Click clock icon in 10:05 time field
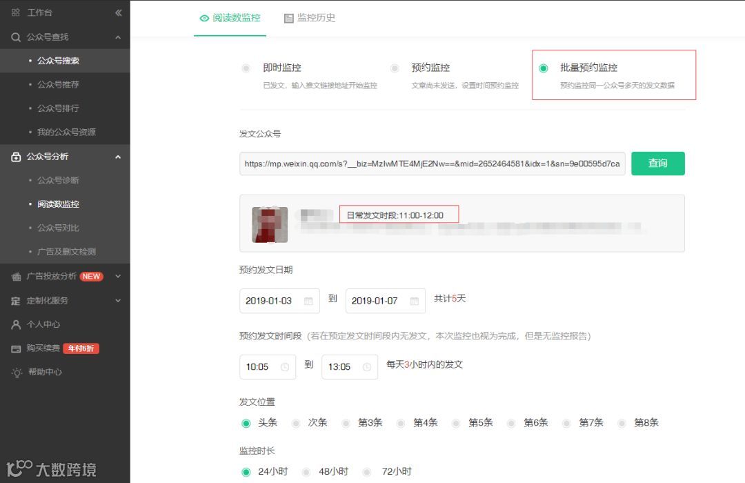 285,367
